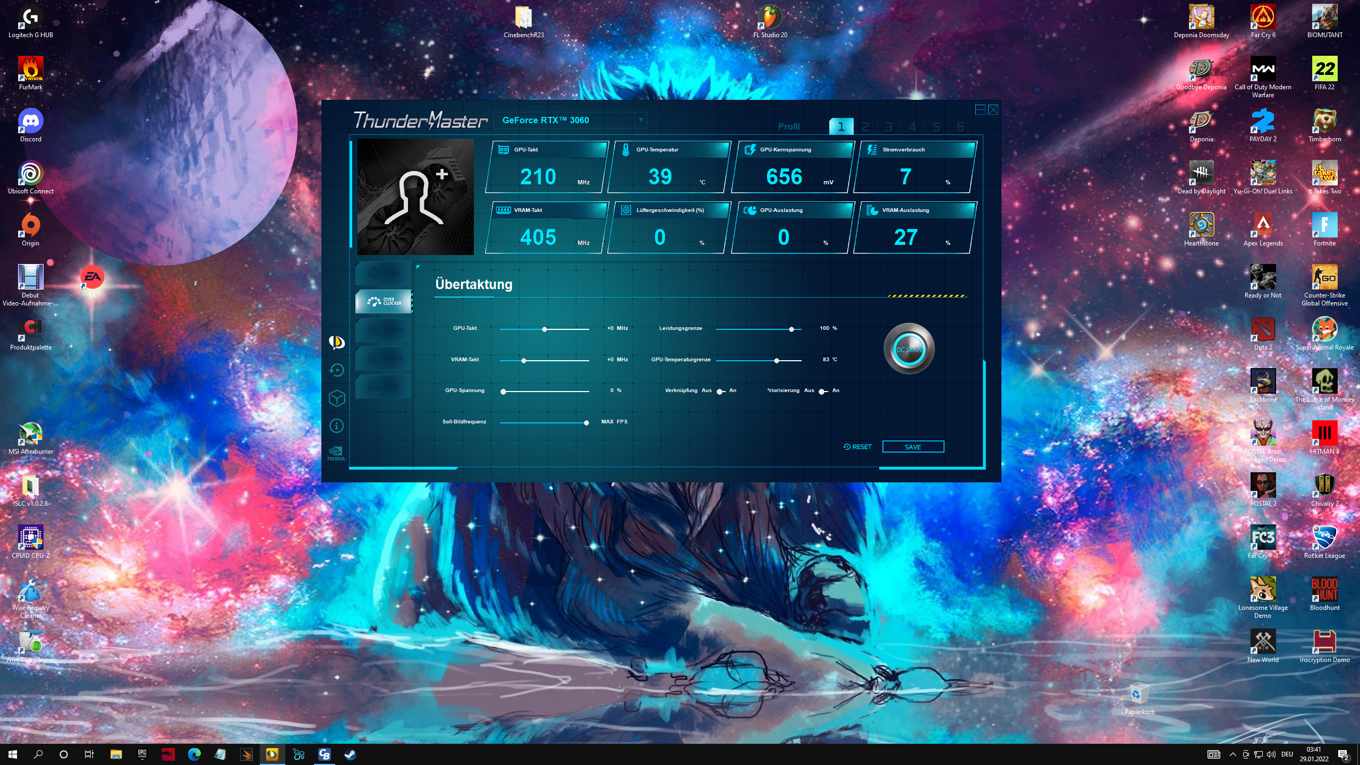This screenshot has height=765, width=1360.
Task: Toggle the Verknüpfung Aus/An switch
Action: [720, 392]
